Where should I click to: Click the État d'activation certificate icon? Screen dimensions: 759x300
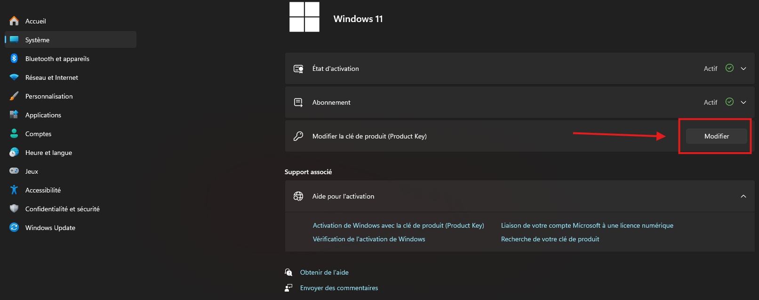coord(298,69)
